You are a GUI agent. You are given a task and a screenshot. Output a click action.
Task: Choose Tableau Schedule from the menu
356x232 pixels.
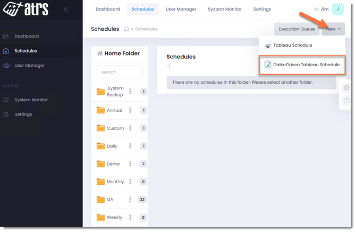pos(292,46)
